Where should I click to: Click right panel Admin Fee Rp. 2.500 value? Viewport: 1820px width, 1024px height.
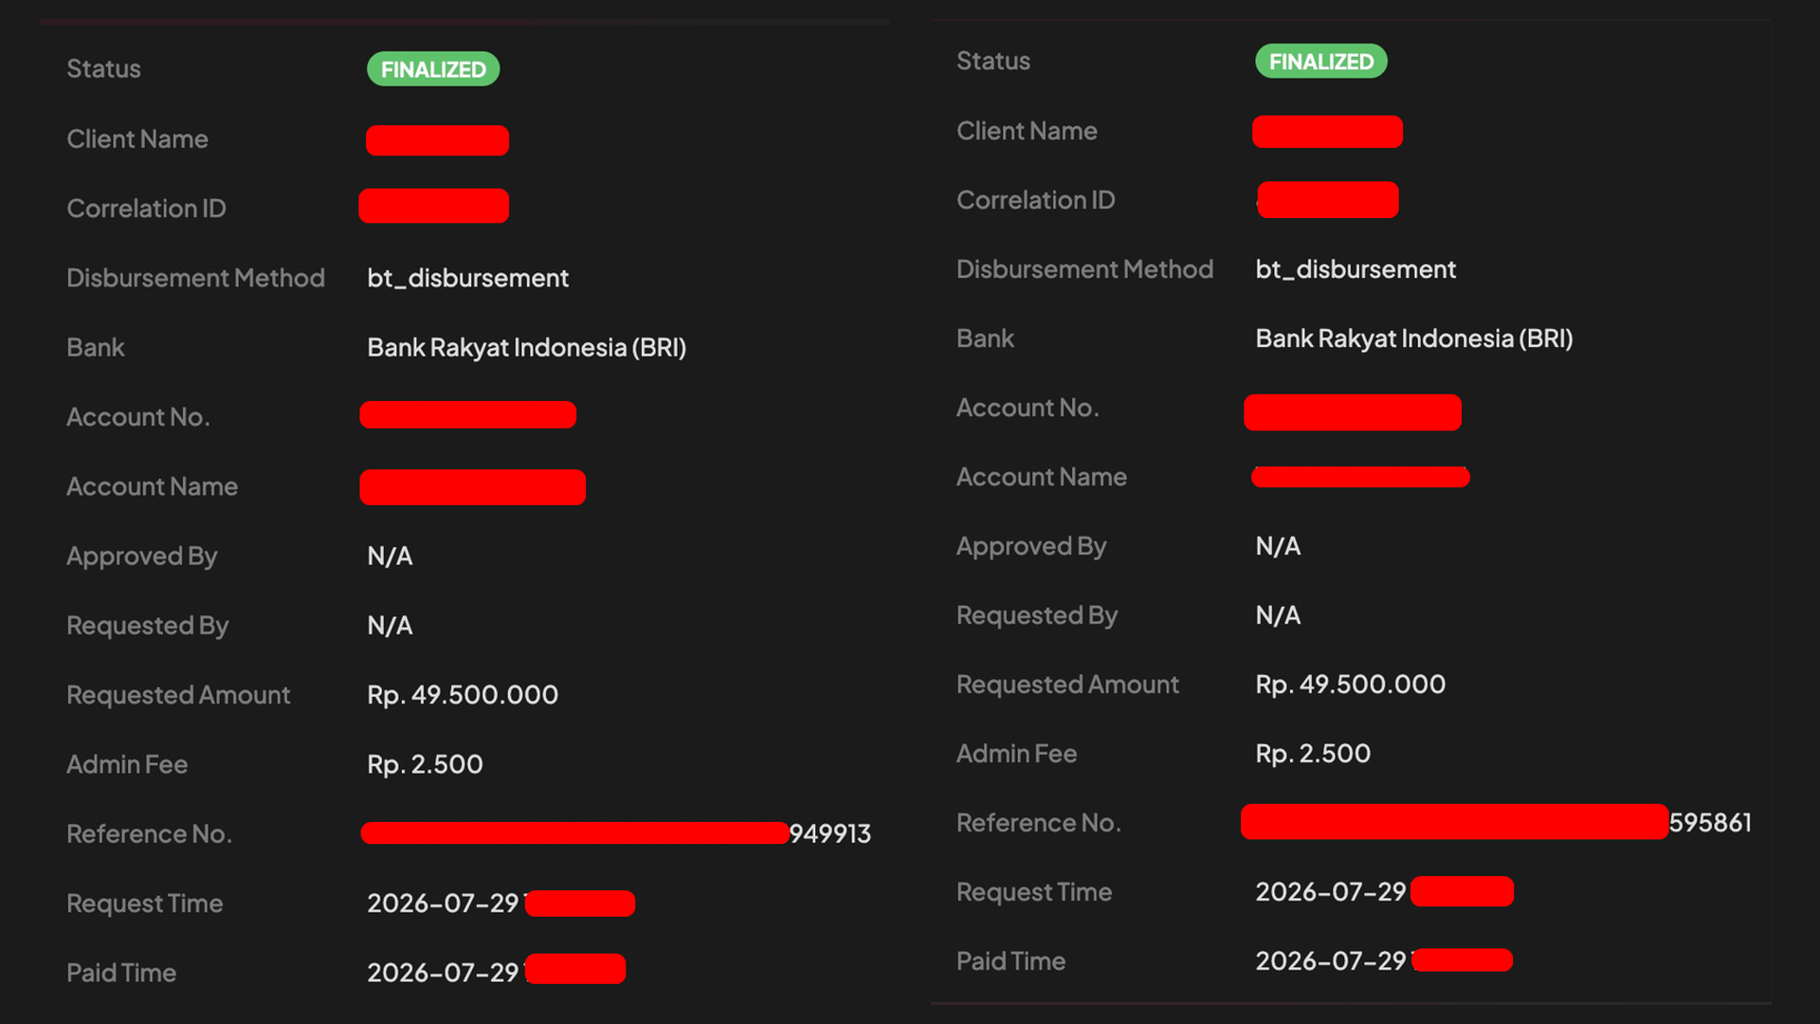pos(1313,754)
